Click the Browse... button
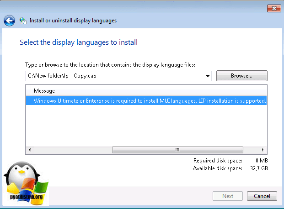The height and width of the screenshot is (209, 284). [x=241, y=76]
